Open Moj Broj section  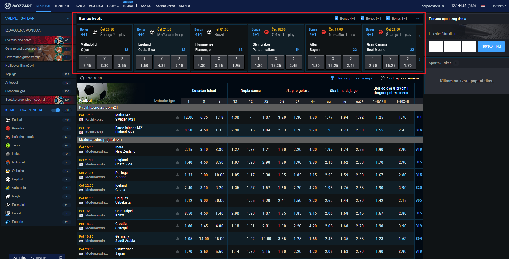(x=96, y=6)
